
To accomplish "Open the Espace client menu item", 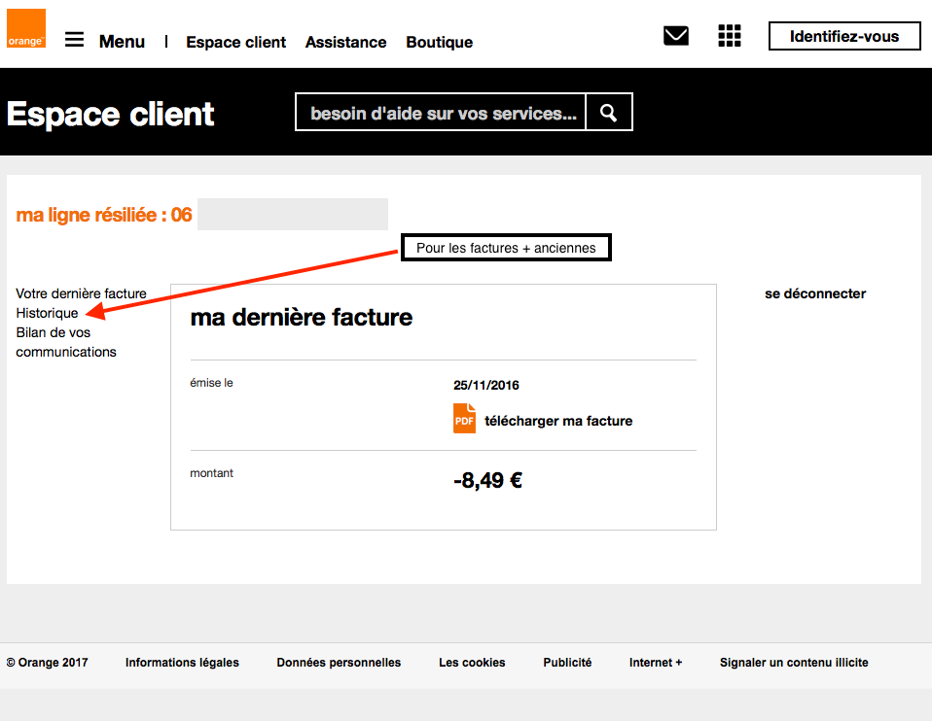I will point(236,42).
